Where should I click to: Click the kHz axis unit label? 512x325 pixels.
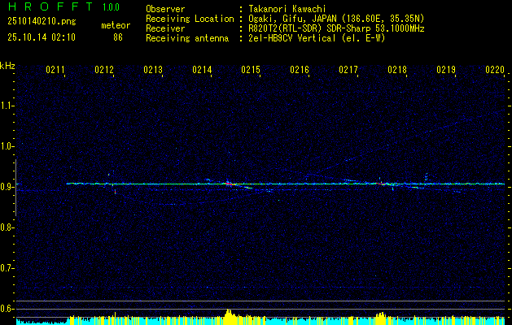pos(7,66)
